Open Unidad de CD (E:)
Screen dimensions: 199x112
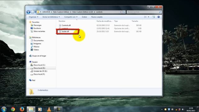pos(40,71)
